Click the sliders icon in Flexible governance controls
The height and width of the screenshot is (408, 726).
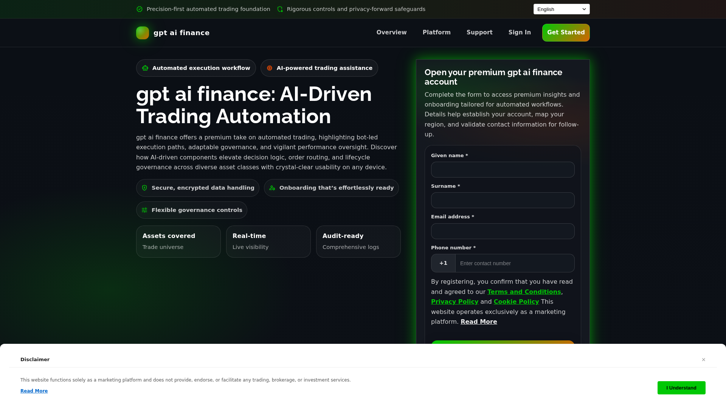click(x=144, y=210)
